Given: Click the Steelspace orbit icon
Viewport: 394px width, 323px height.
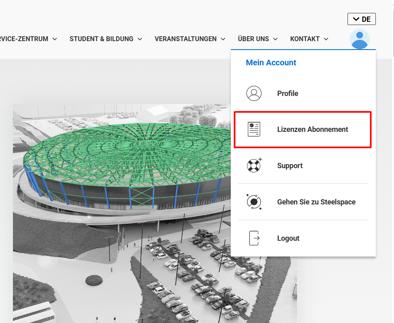Looking at the screenshot, I should 254,202.
